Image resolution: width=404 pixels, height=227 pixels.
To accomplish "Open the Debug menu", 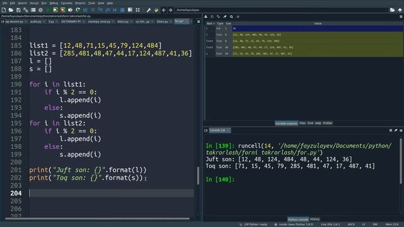I will pyautogui.click(x=54, y=3).
